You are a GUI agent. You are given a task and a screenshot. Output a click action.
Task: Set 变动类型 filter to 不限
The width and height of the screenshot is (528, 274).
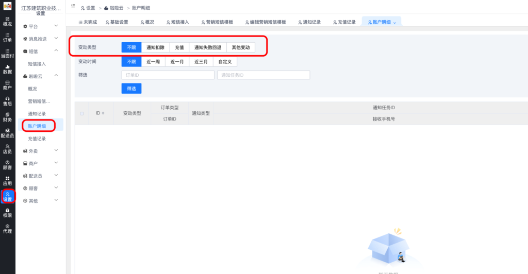coord(131,47)
